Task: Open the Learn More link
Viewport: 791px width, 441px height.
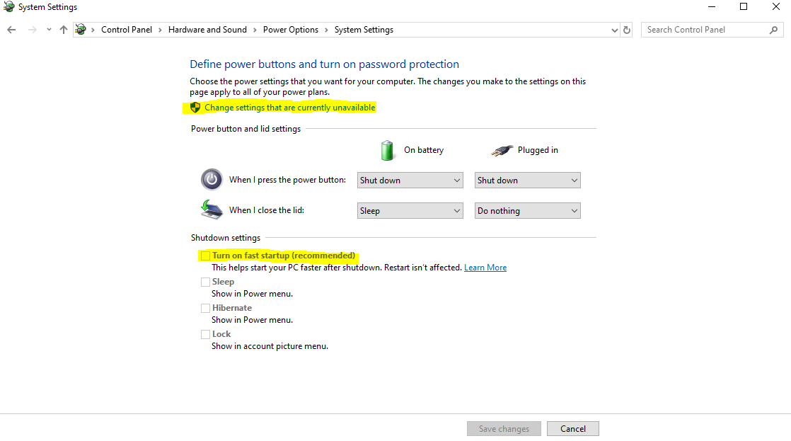Action: [485, 268]
